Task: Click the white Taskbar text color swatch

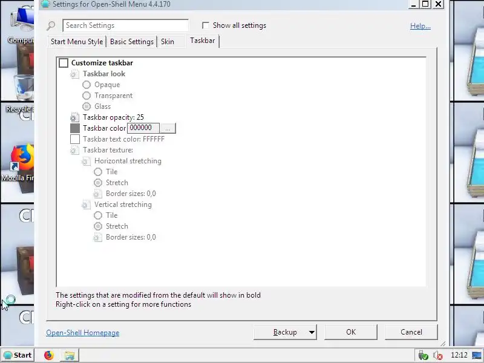Action: coord(75,139)
